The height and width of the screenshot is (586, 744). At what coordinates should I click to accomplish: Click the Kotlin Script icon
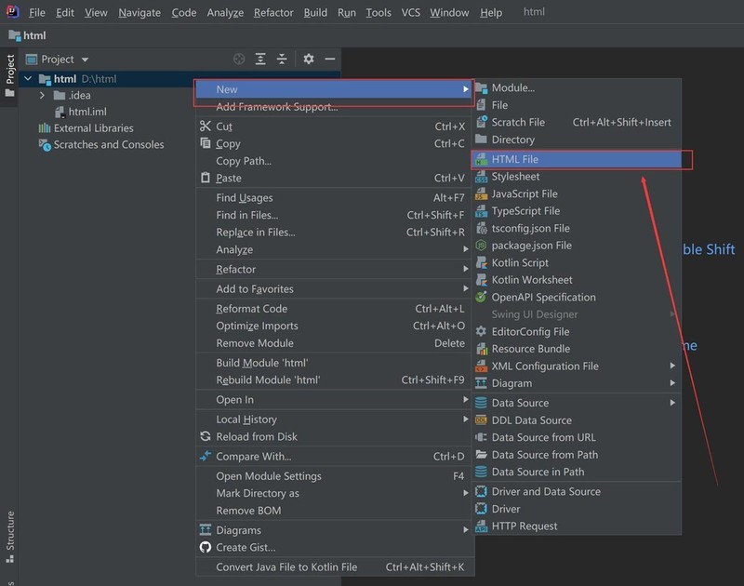(x=481, y=262)
